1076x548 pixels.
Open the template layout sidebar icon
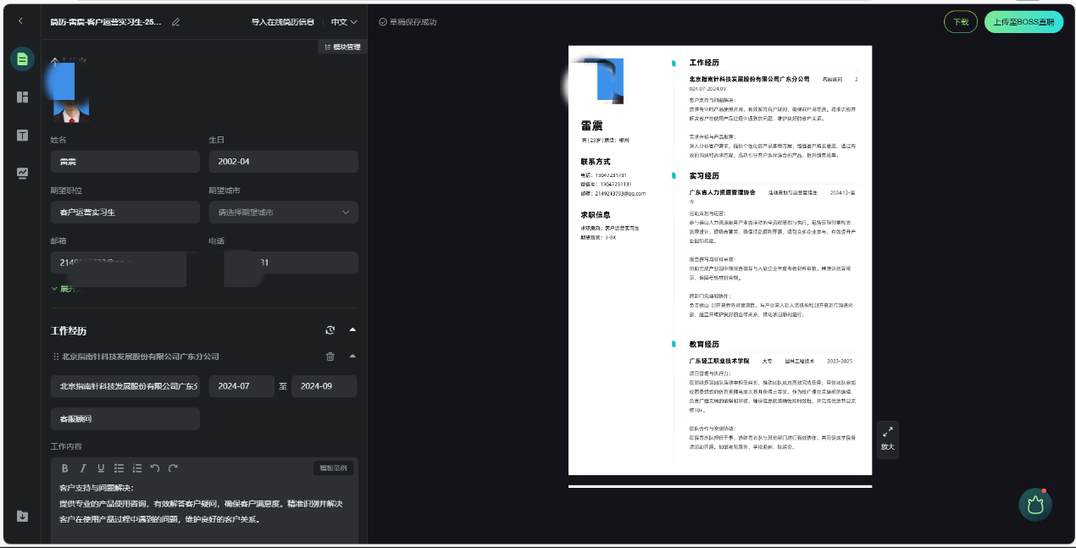(22, 97)
